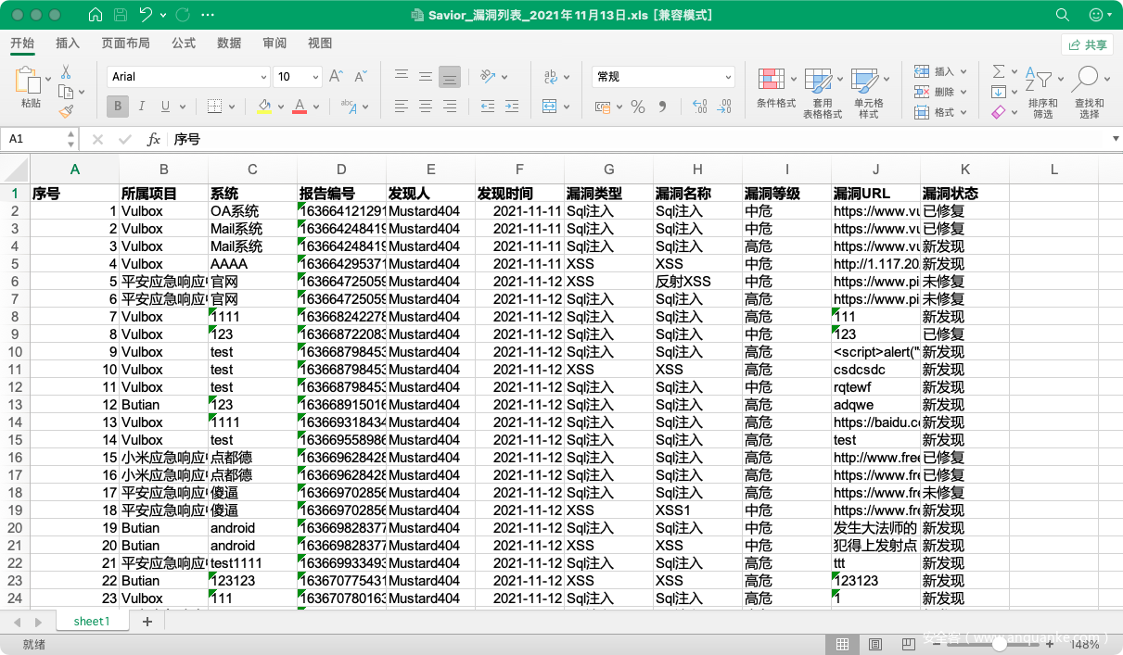Toggle Bold formatting
The image size is (1123, 655).
118,107
